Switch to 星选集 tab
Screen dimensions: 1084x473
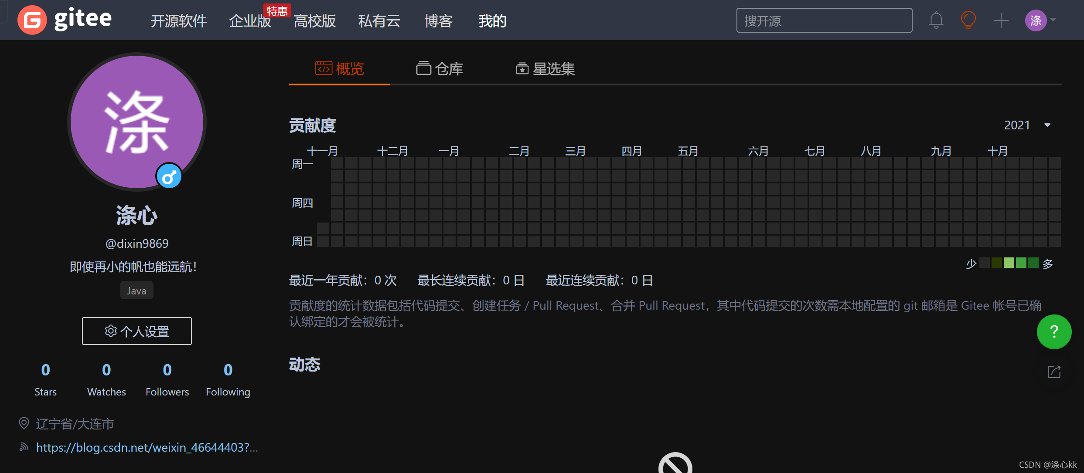[546, 68]
